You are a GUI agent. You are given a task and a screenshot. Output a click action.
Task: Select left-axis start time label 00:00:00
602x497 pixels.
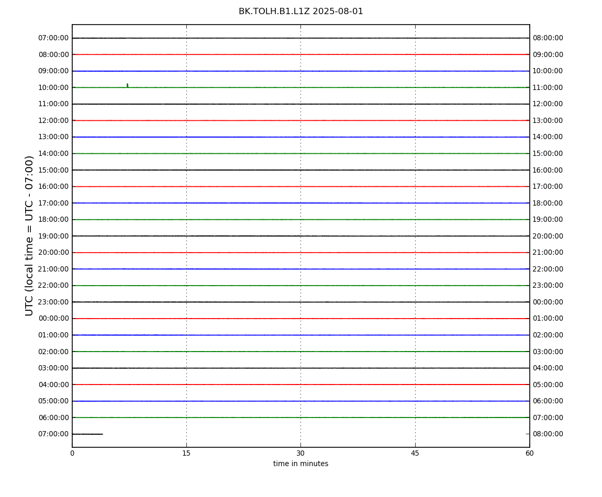pos(53,319)
